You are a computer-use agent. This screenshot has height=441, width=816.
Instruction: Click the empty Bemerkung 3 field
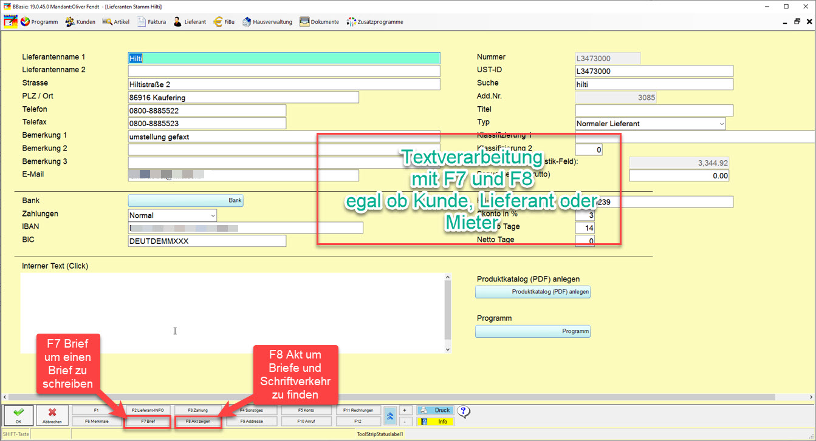coord(284,163)
